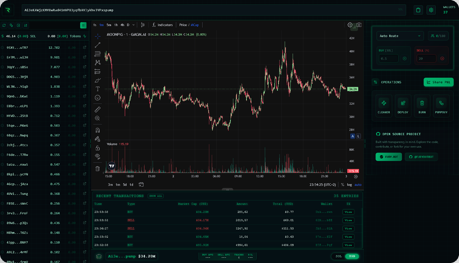459x263 pixels.
Task: Click the SELL percent input field
Action: (426, 58)
